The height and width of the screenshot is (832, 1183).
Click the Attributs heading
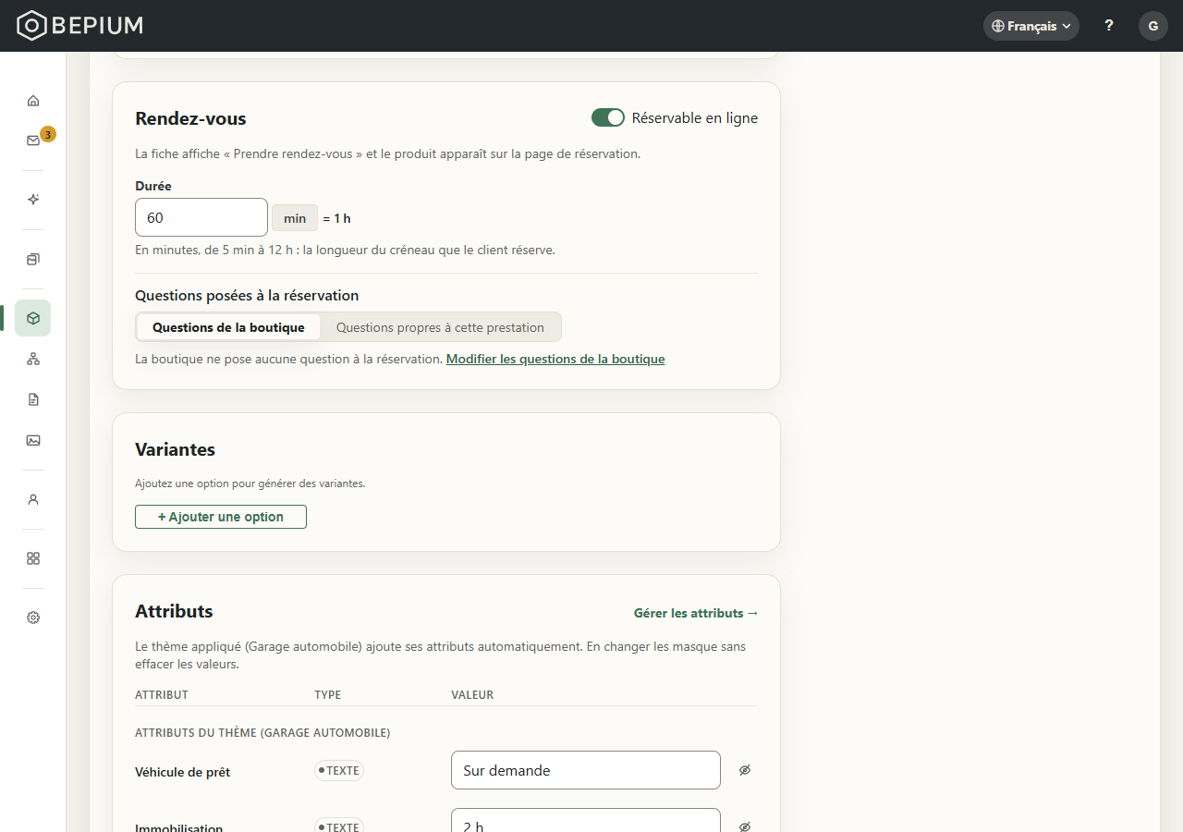coord(174,611)
